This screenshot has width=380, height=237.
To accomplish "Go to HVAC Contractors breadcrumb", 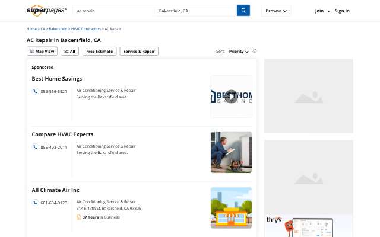I will coord(85,29).
